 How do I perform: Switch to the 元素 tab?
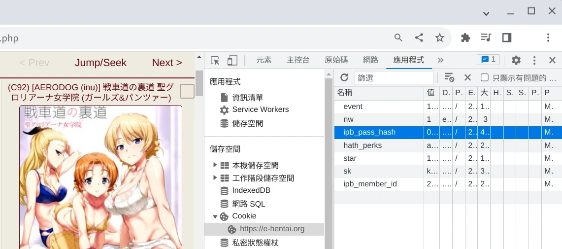click(264, 60)
